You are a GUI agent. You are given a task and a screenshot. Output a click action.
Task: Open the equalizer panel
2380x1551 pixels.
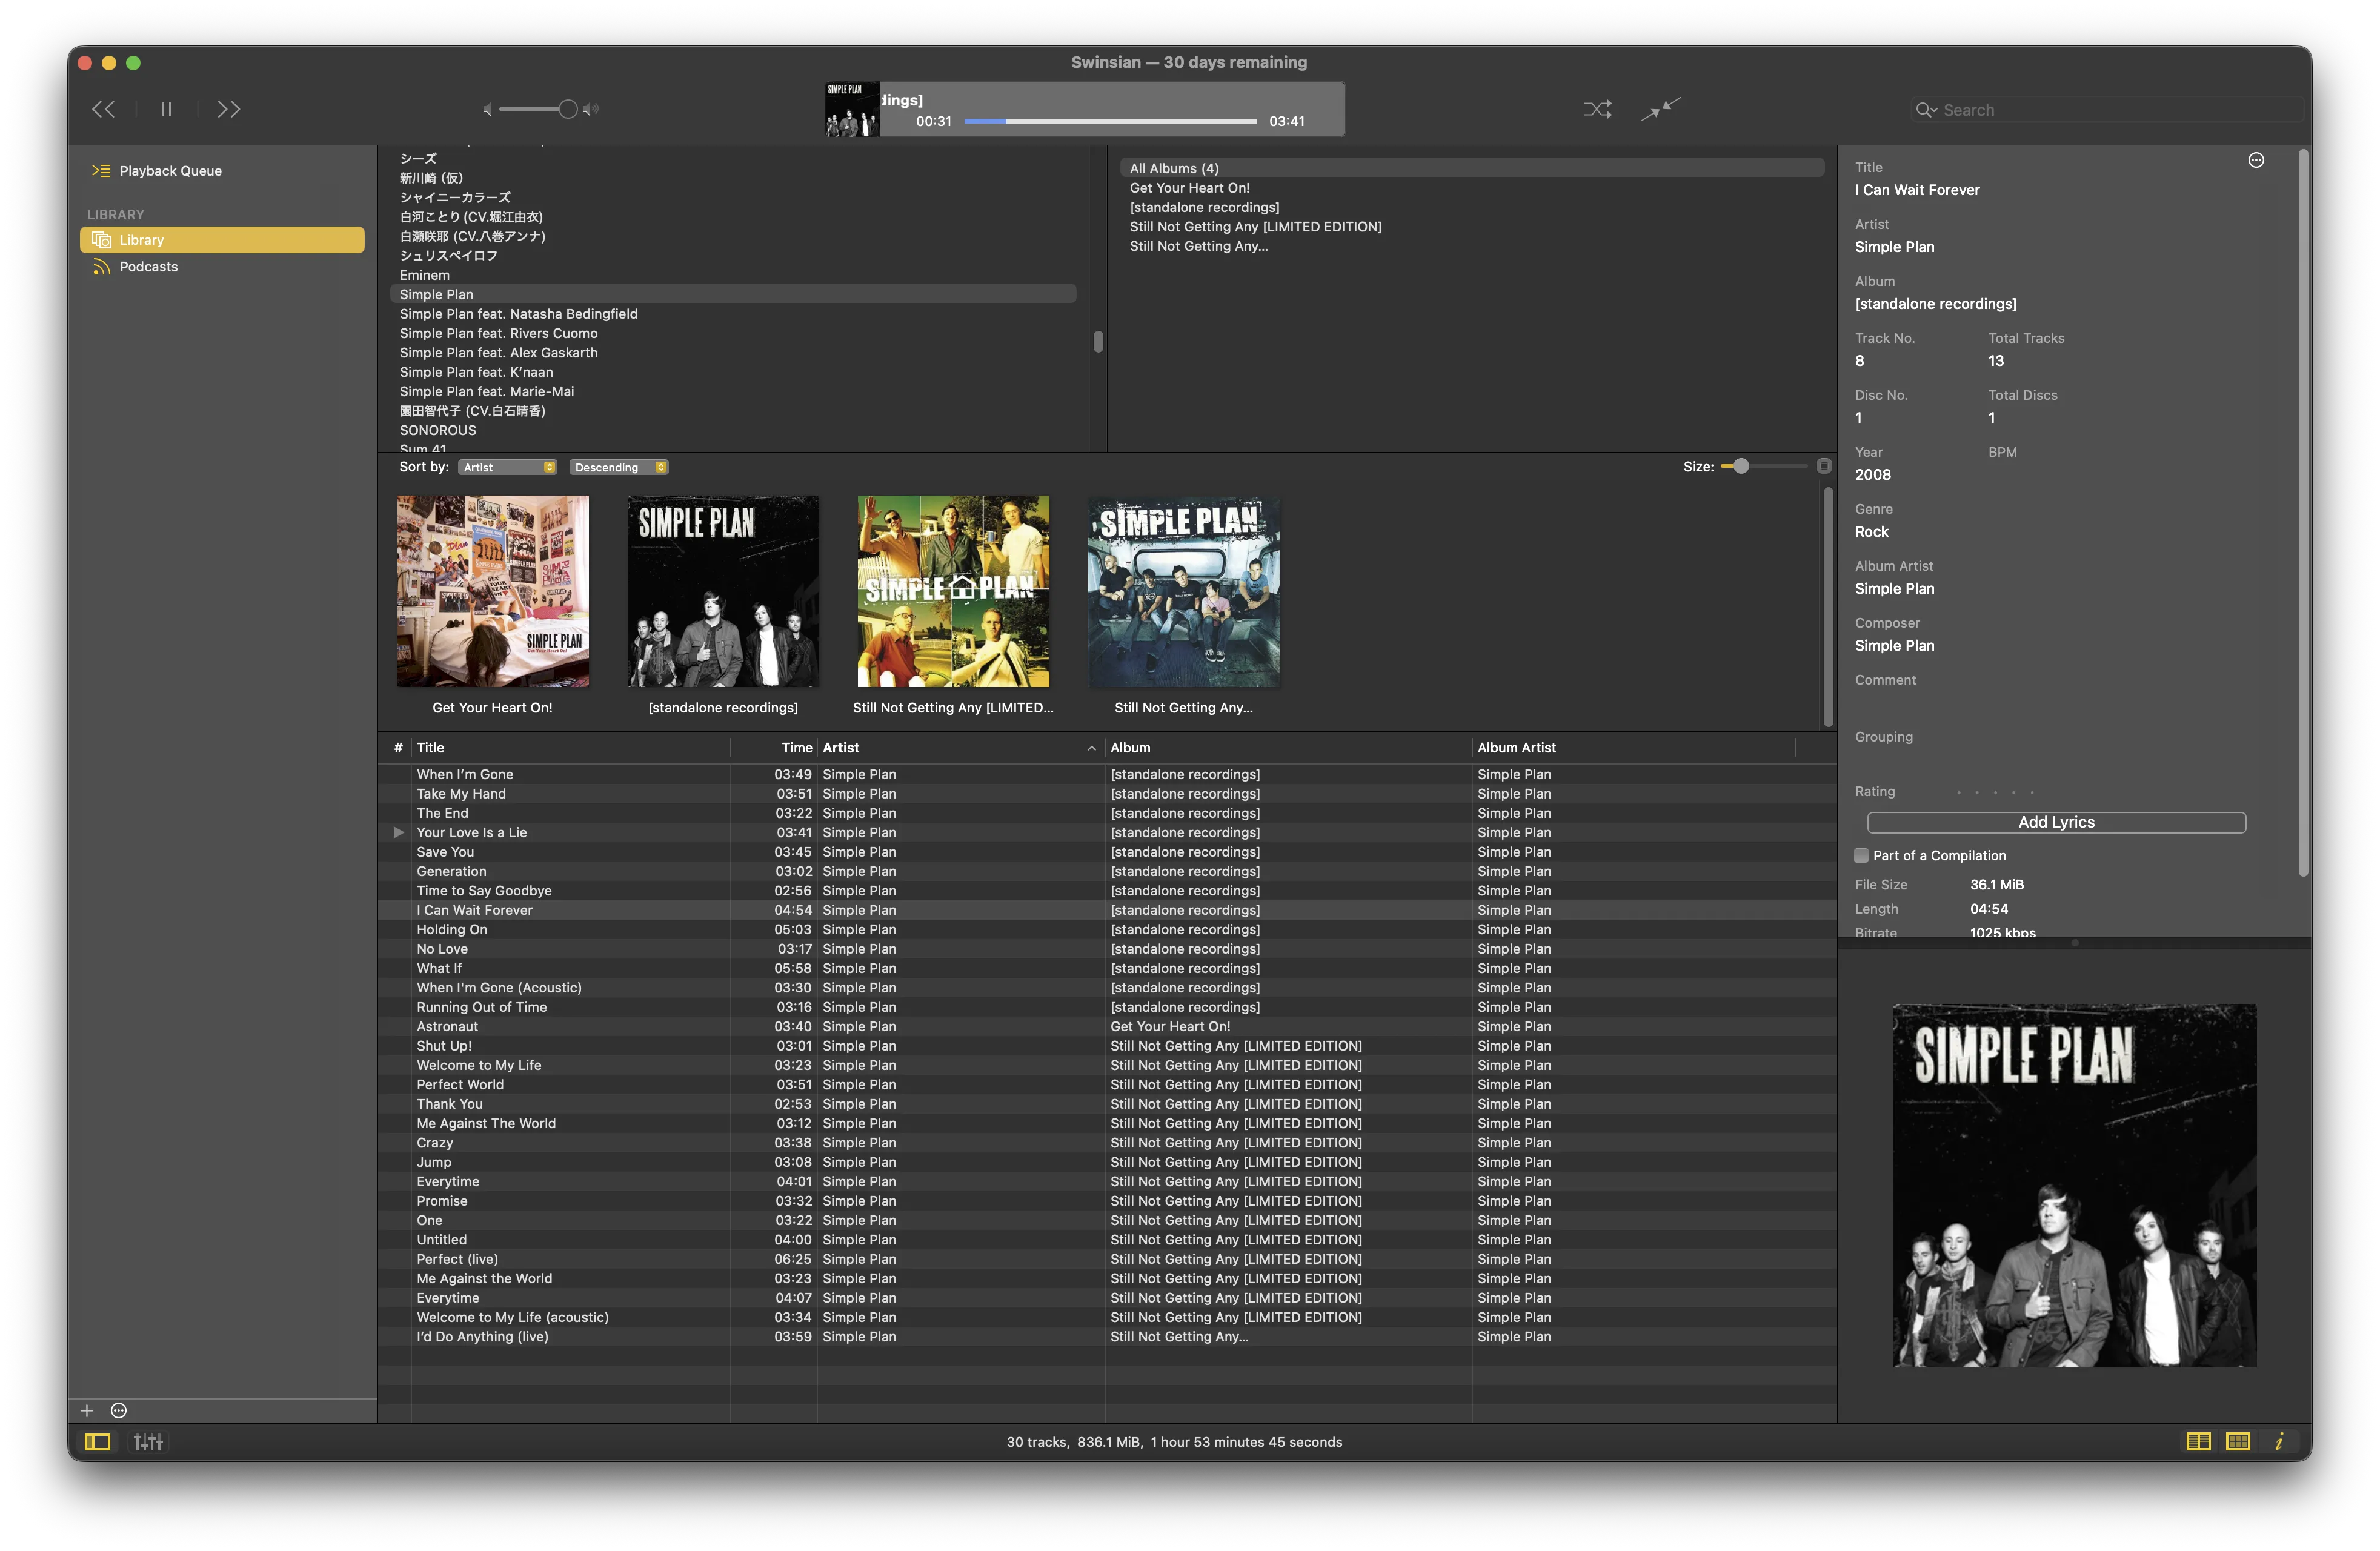coord(148,1442)
